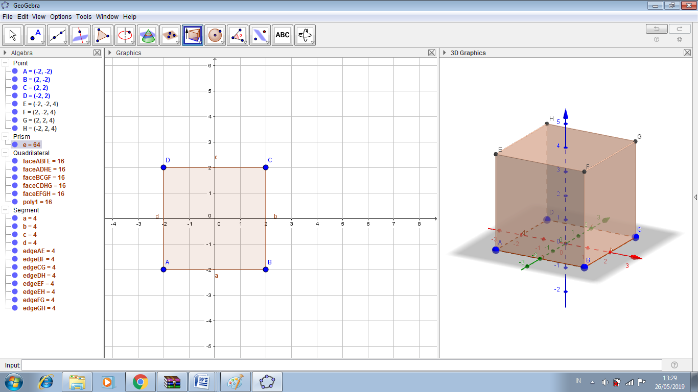The image size is (698, 392).
Task: Select the Move tool
Action: (x=12, y=35)
